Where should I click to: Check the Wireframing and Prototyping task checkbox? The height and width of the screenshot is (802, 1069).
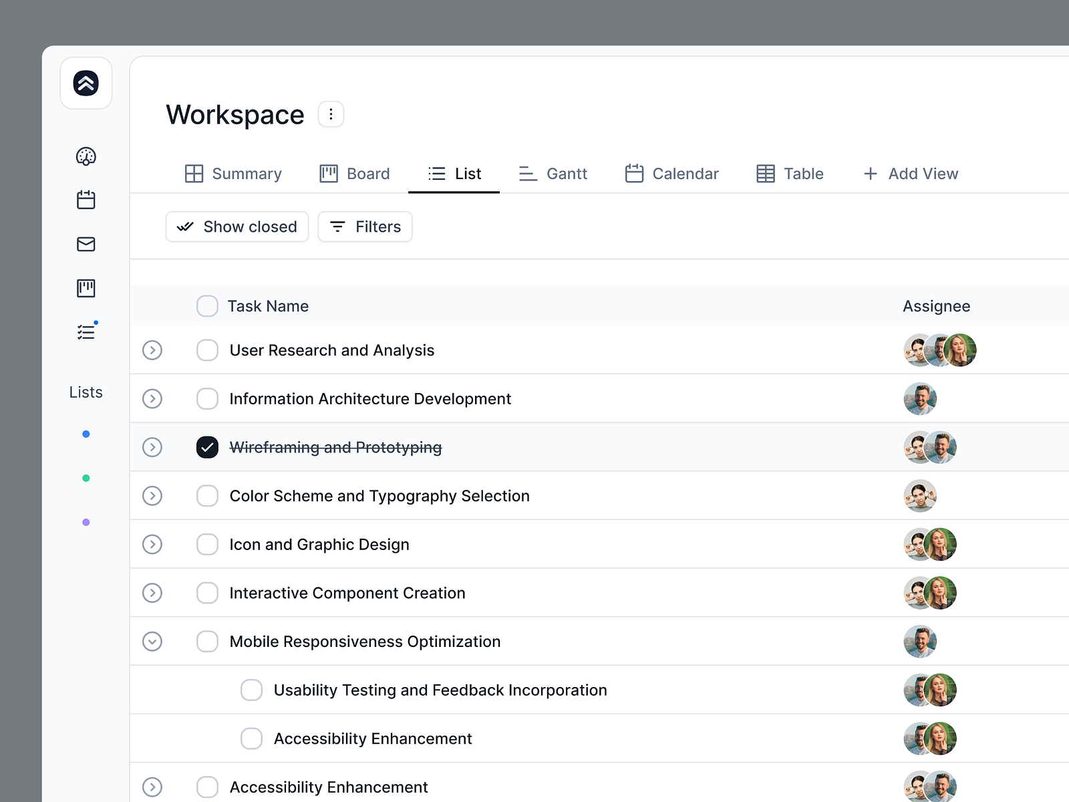207,447
